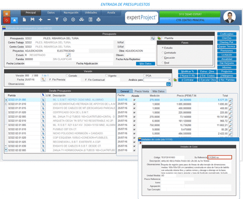The height and width of the screenshot is (199, 243).
Task: Open calendar picker beside Fecha 25/07/16
Action: click(43, 80)
